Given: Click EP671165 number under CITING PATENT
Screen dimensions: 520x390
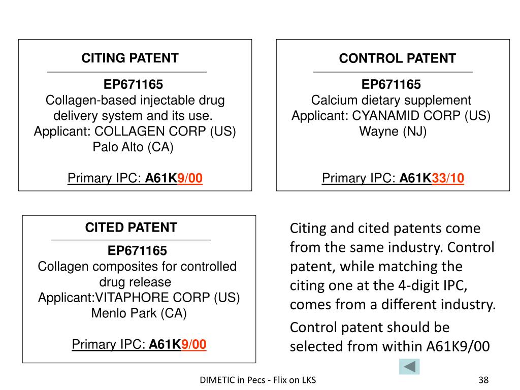Looking at the screenshot, I should (x=134, y=84).
